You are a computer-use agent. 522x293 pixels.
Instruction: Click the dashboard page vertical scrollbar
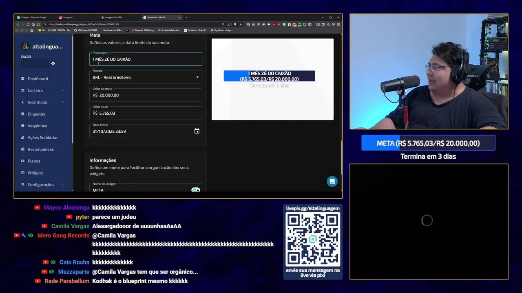(x=341, y=157)
